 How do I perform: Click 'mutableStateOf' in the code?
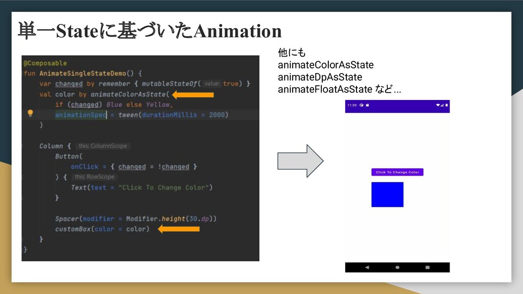[x=169, y=84]
